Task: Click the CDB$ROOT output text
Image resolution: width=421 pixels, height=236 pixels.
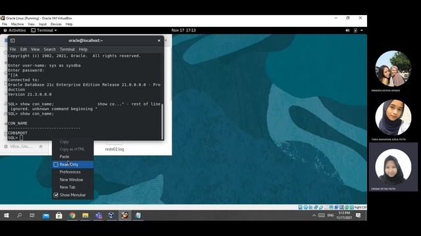Action: pos(18,133)
